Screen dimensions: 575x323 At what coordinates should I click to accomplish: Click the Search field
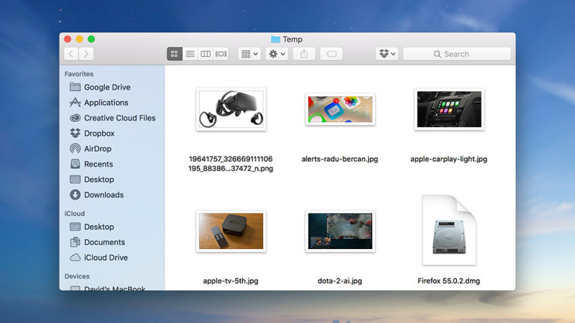pyautogui.click(x=456, y=54)
